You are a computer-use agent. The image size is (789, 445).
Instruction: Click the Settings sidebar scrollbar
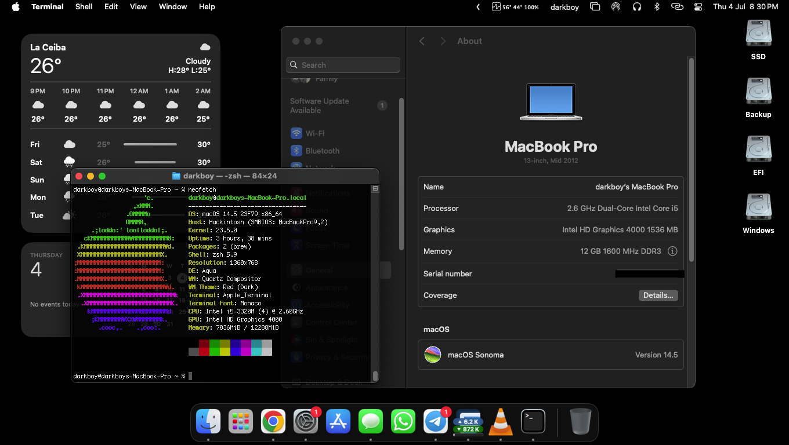pos(401,174)
